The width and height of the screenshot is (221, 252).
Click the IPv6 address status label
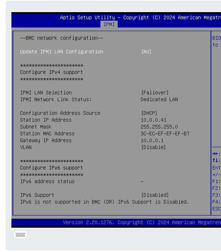pyautogui.click(x=47, y=181)
